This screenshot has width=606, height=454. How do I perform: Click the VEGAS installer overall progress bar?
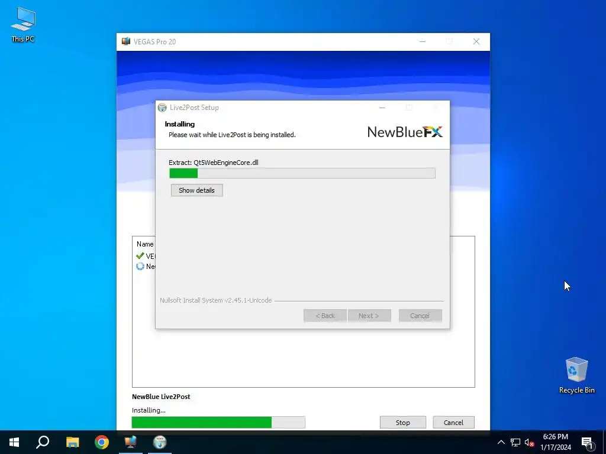pos(218,423)
